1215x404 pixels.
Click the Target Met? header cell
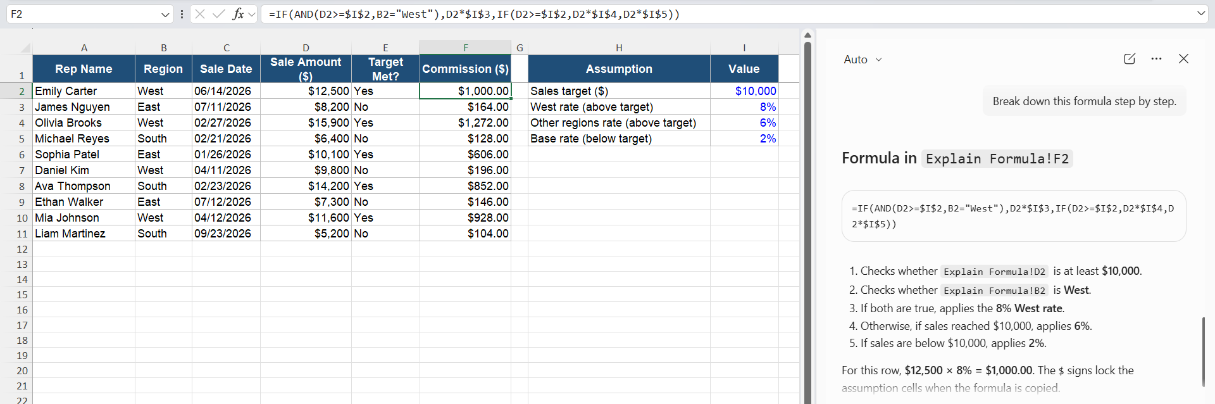385,69
